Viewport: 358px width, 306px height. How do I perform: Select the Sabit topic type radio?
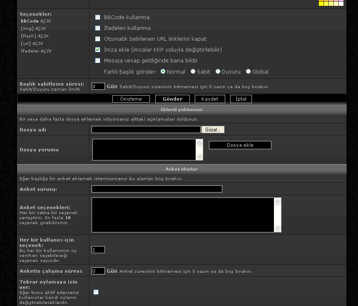pyautogui.click(x=193, y=72)
